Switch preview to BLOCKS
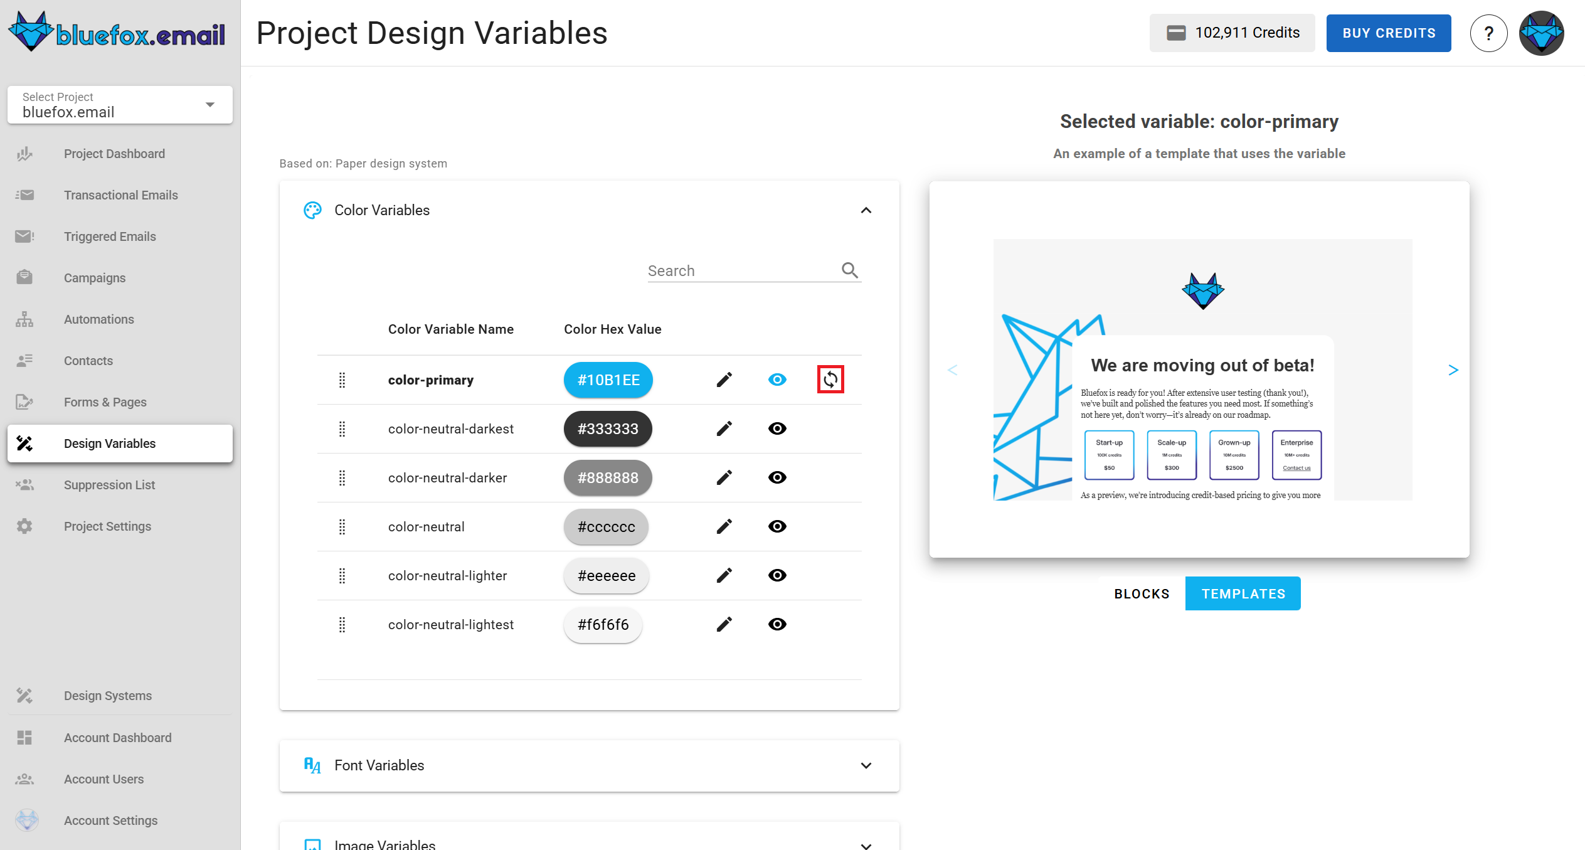This screenshot has height=850, width=1585. click(1142, 593)
